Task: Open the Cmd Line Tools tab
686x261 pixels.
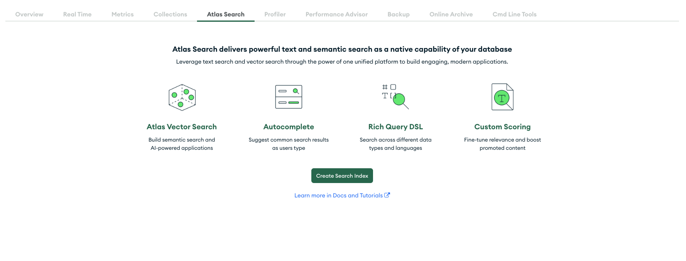Action: 514,14
